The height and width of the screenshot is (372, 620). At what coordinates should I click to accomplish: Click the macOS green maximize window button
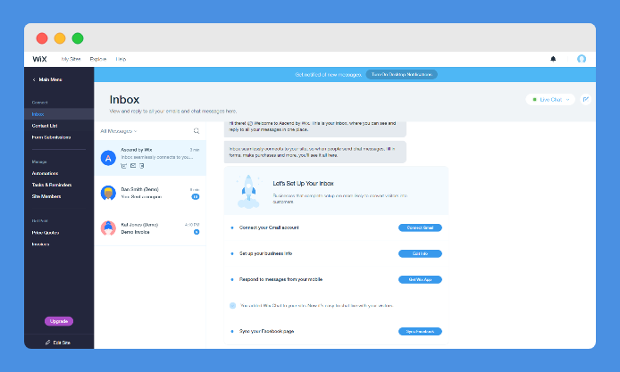(78, 38)
